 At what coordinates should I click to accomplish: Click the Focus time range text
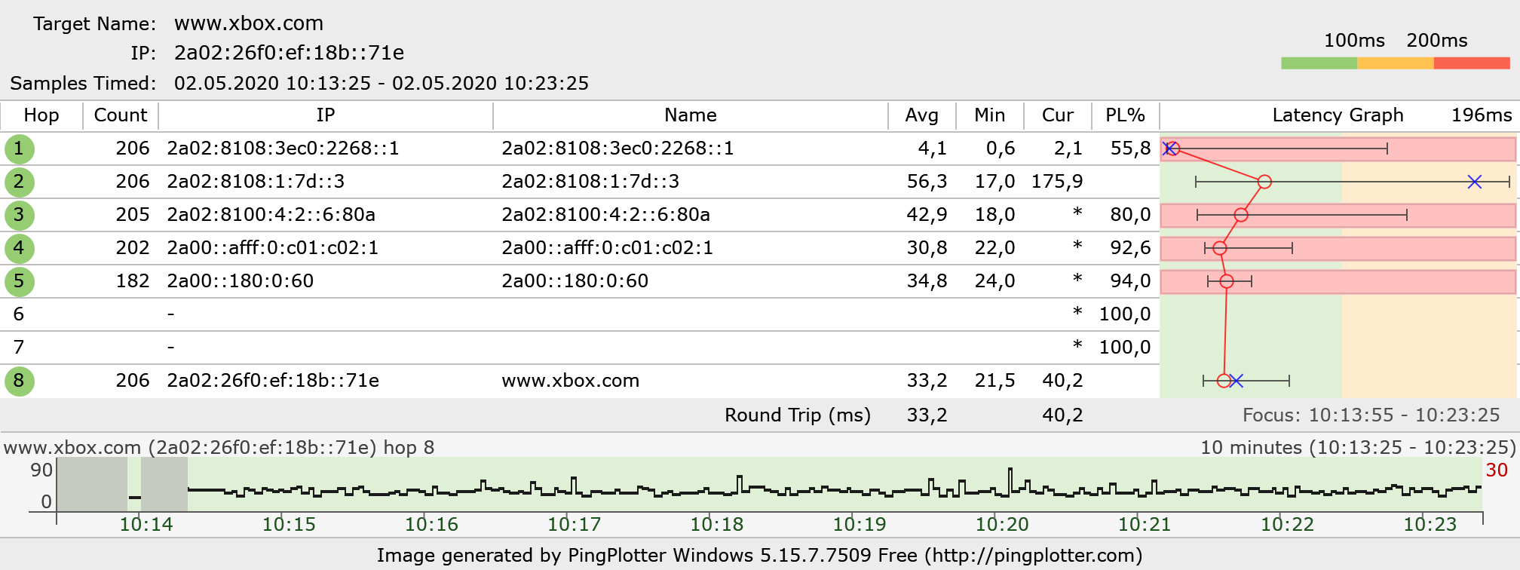pyautogui.click(x=1371, y=415)
